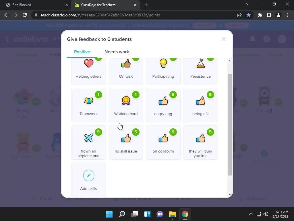Open Add skills pencil tile
This screenshot has width=294, height=221.
click(x=88, y=180)
